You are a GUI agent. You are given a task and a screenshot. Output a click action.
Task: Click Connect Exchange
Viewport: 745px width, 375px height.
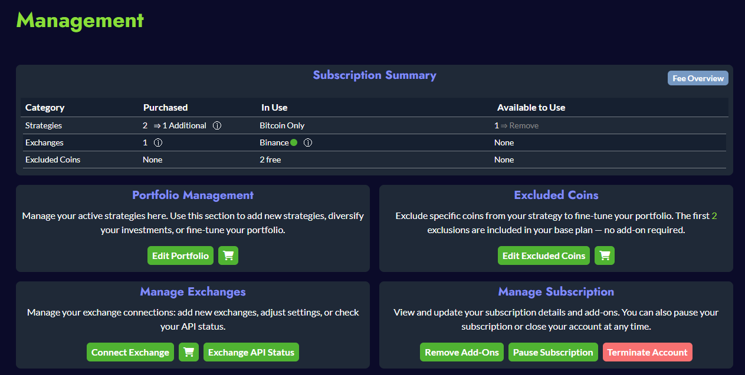coord(130,352)
